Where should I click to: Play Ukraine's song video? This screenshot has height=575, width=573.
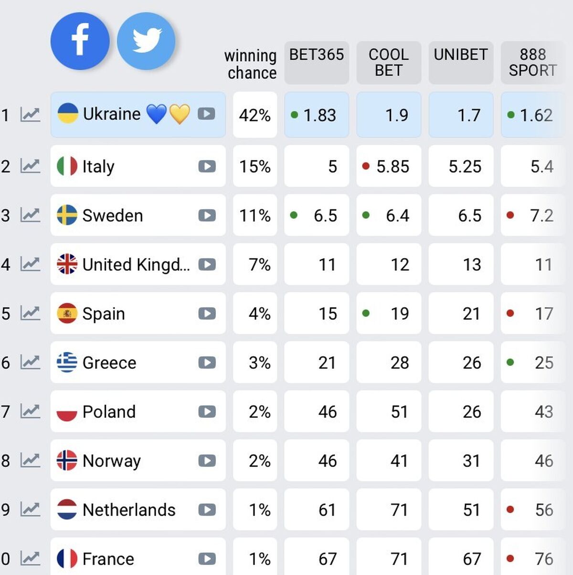[x=206, y=114]
